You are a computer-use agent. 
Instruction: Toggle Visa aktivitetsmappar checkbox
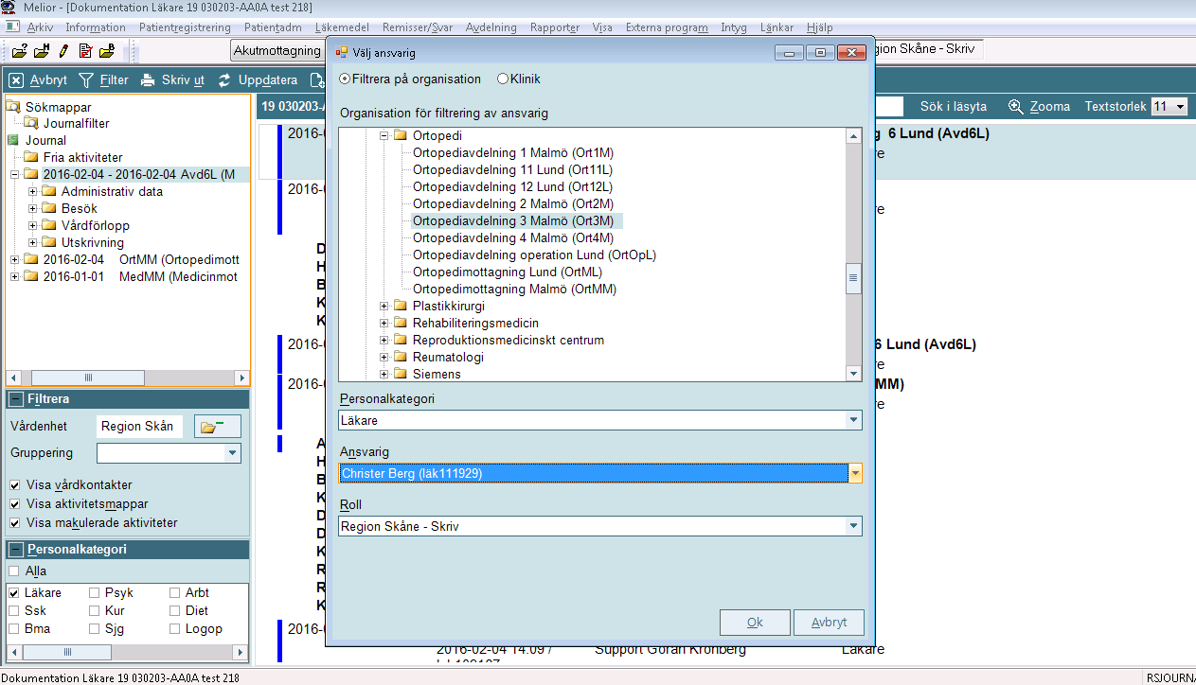(15, 504)
